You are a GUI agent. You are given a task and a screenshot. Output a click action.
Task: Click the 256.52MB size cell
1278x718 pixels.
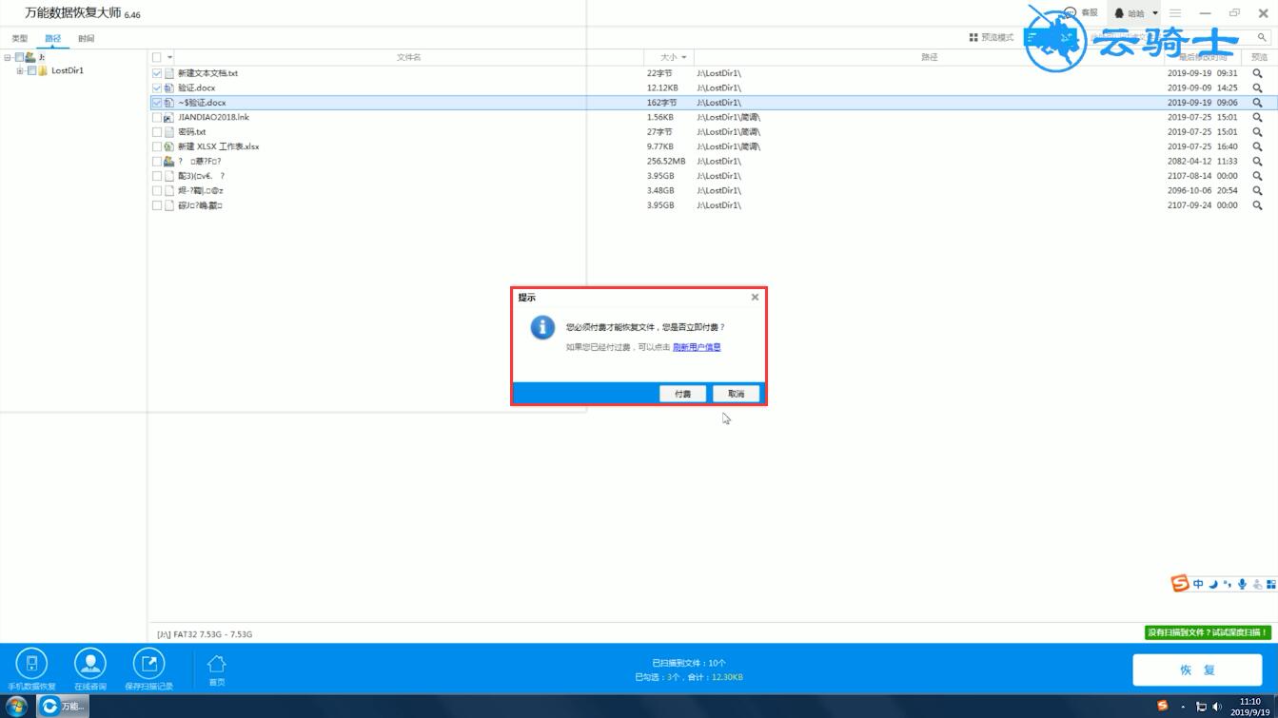666,162
